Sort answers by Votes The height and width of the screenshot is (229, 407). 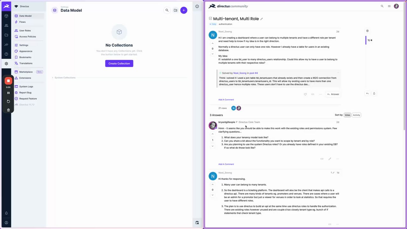(x=347, y=115)
